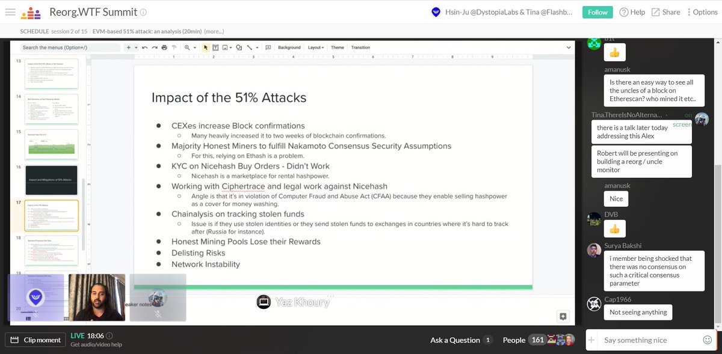Click Theme in the Slides toolbar
Viewport: 722px width, 354px height.
(x=338, y=47)
